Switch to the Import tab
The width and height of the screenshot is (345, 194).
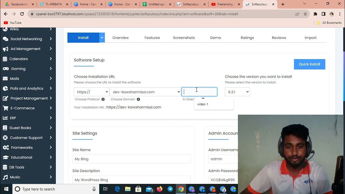[x=310, y=38]
